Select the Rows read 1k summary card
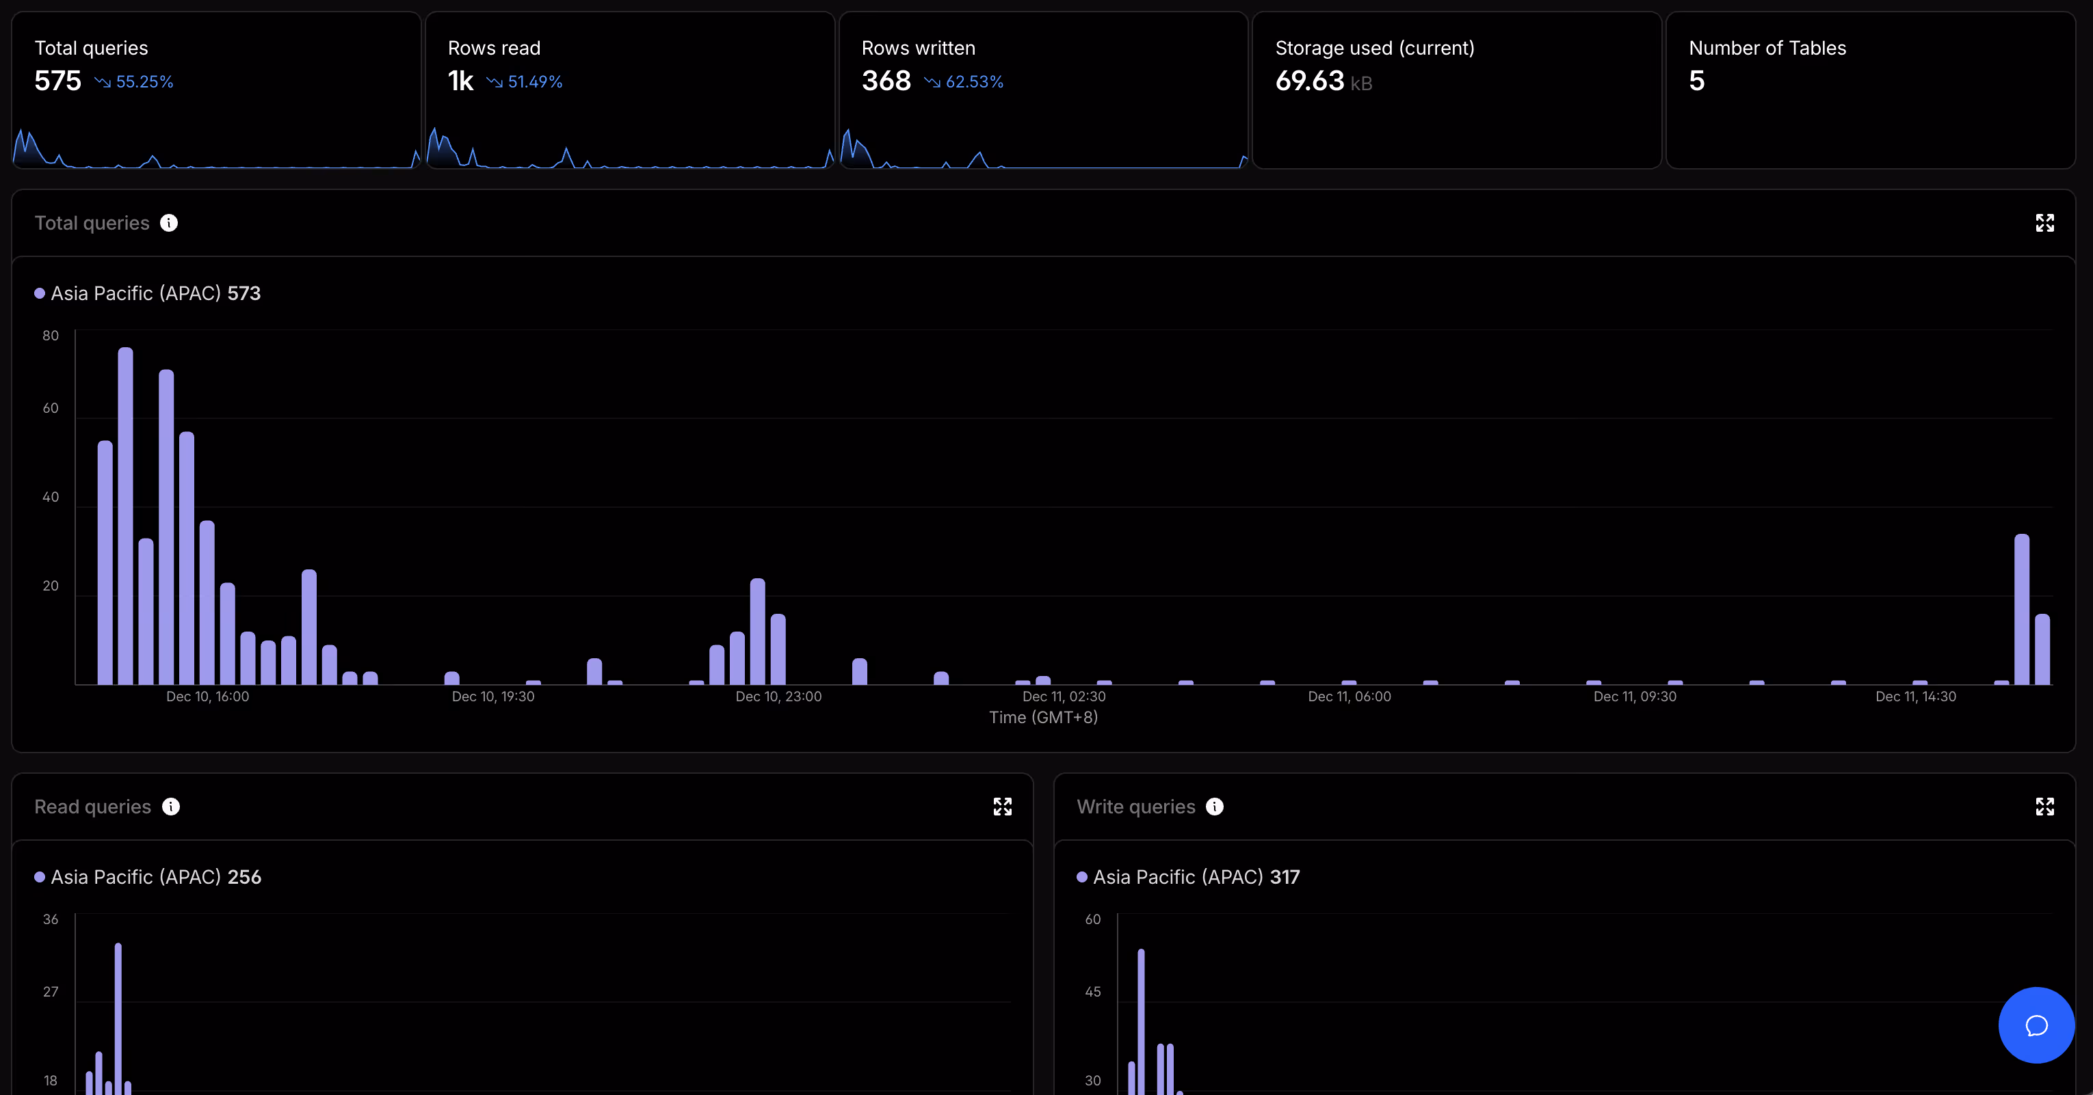This screenshot has height=1095, width=2093. pos(630,90)
